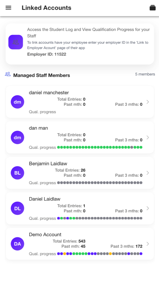Image resolution: width=159 pixels, height=301 pixels.
Task: Click the Demo Account name
Action: tap(45, 235)
